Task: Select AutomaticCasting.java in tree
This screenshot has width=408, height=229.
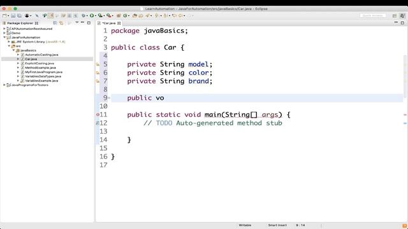Action: 41,55
